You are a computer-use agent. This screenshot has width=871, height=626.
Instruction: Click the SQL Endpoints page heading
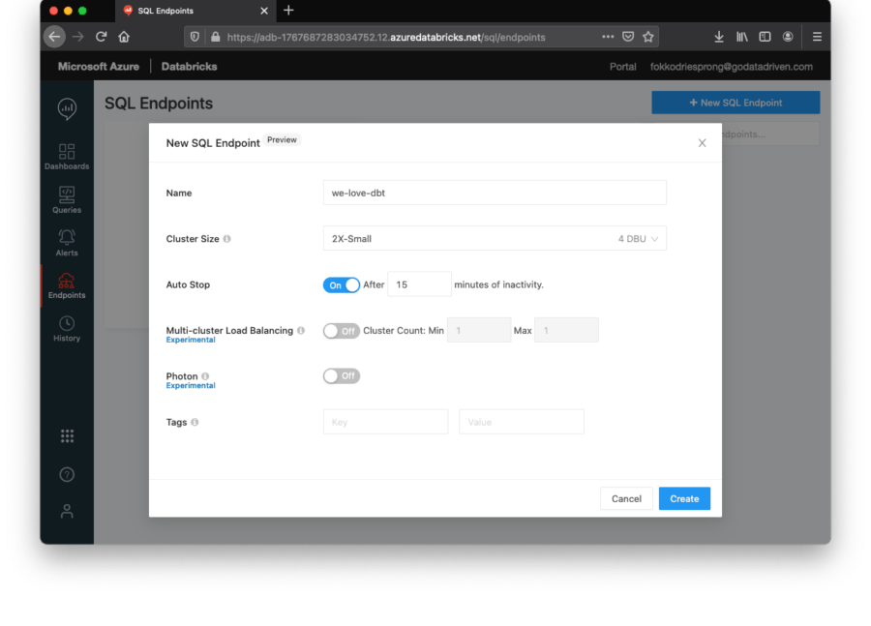click(x=159, y=104)
